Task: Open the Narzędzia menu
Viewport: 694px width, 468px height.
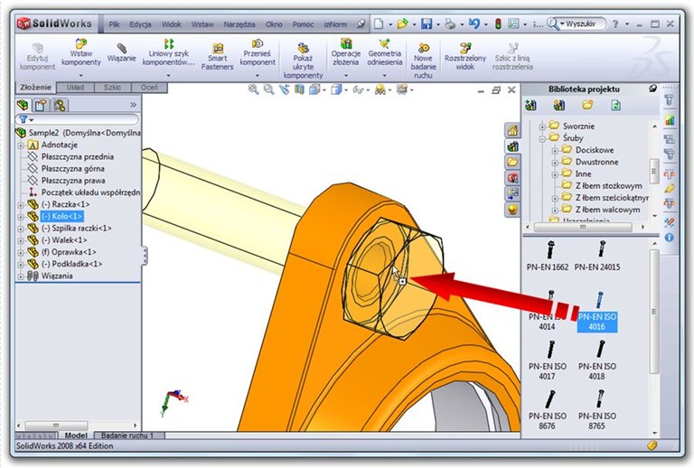Action: click(239, 24)
